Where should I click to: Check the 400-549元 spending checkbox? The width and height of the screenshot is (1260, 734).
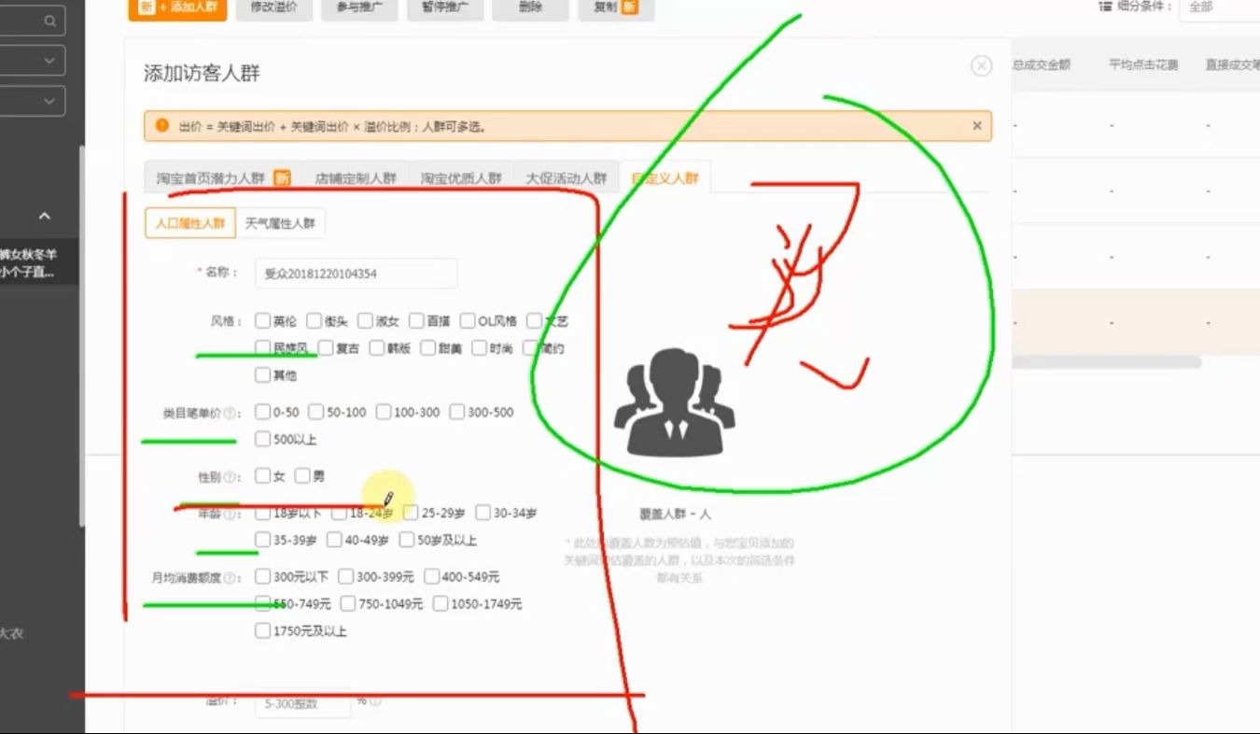click(431, 577)
